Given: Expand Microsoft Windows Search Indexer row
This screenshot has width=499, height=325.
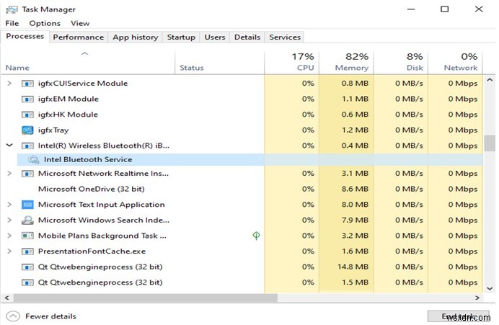Looking at the screenshot, I should (x=9, y=220).
